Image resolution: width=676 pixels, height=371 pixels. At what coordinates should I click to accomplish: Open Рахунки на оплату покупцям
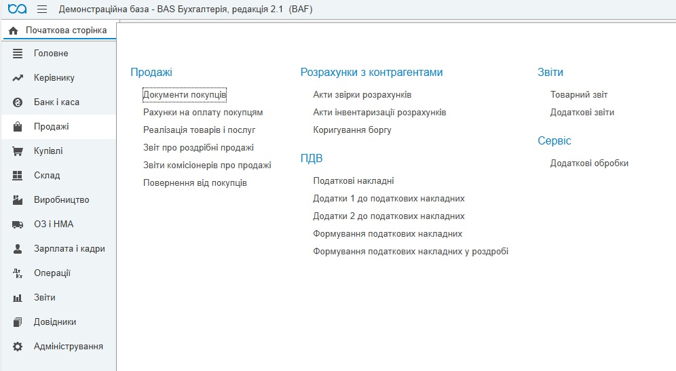click(x=203, y=113)
